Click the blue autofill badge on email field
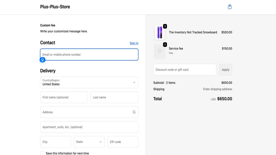Viewport: 276px width, 155px height. coord(42,60)
